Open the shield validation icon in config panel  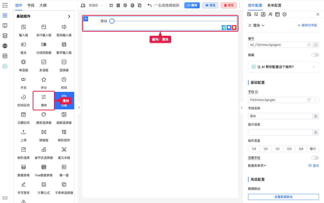[285, 14]
